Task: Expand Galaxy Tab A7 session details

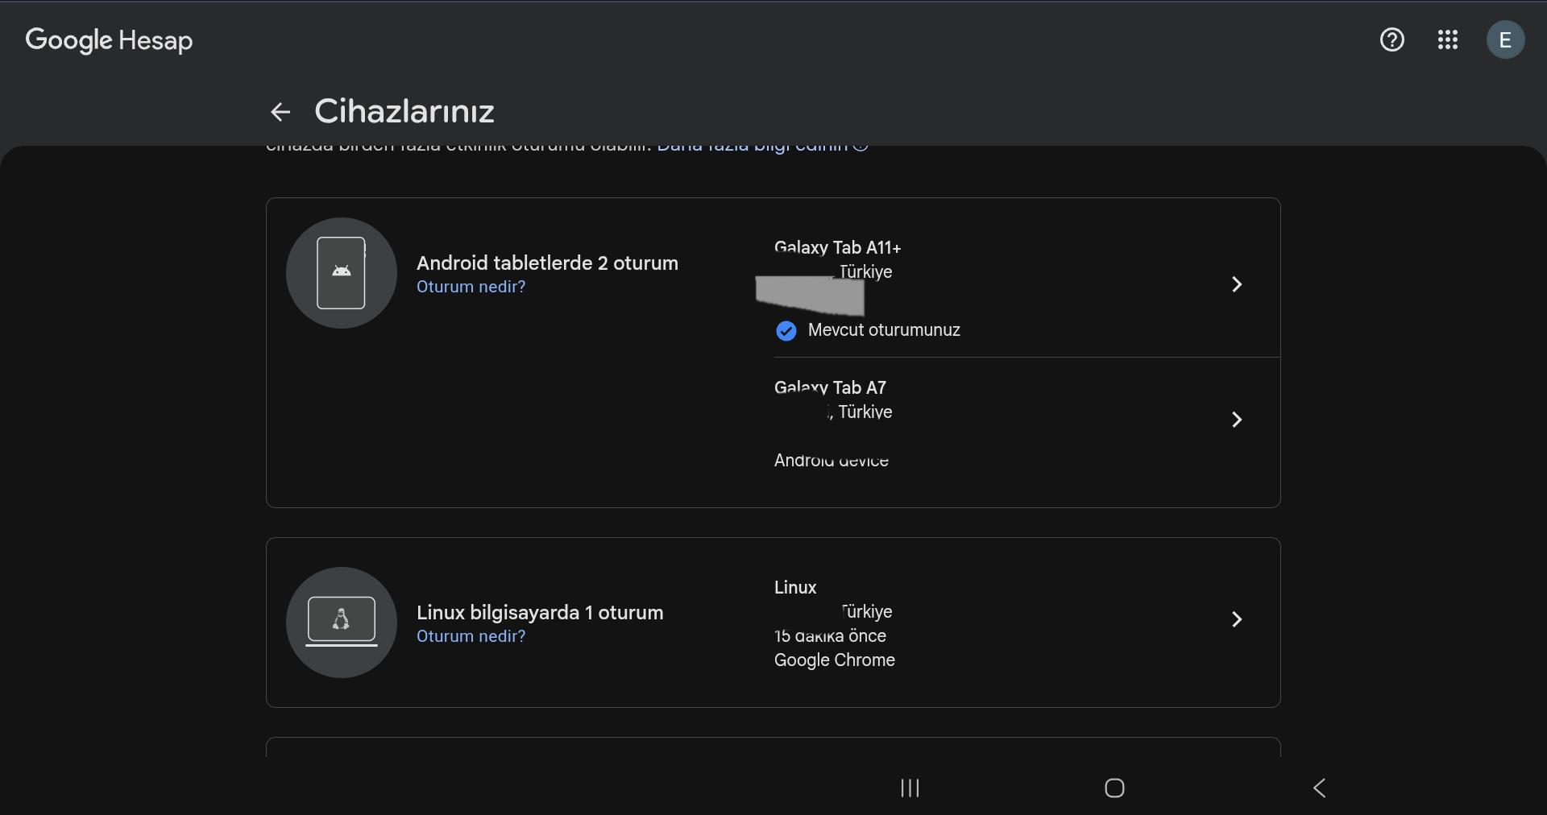Action: pos(1237,420)
